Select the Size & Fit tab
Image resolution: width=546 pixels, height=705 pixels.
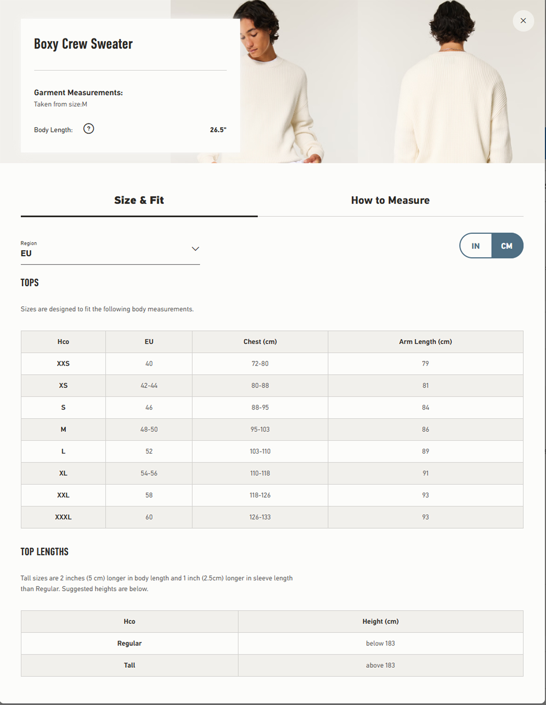[139, 200]
